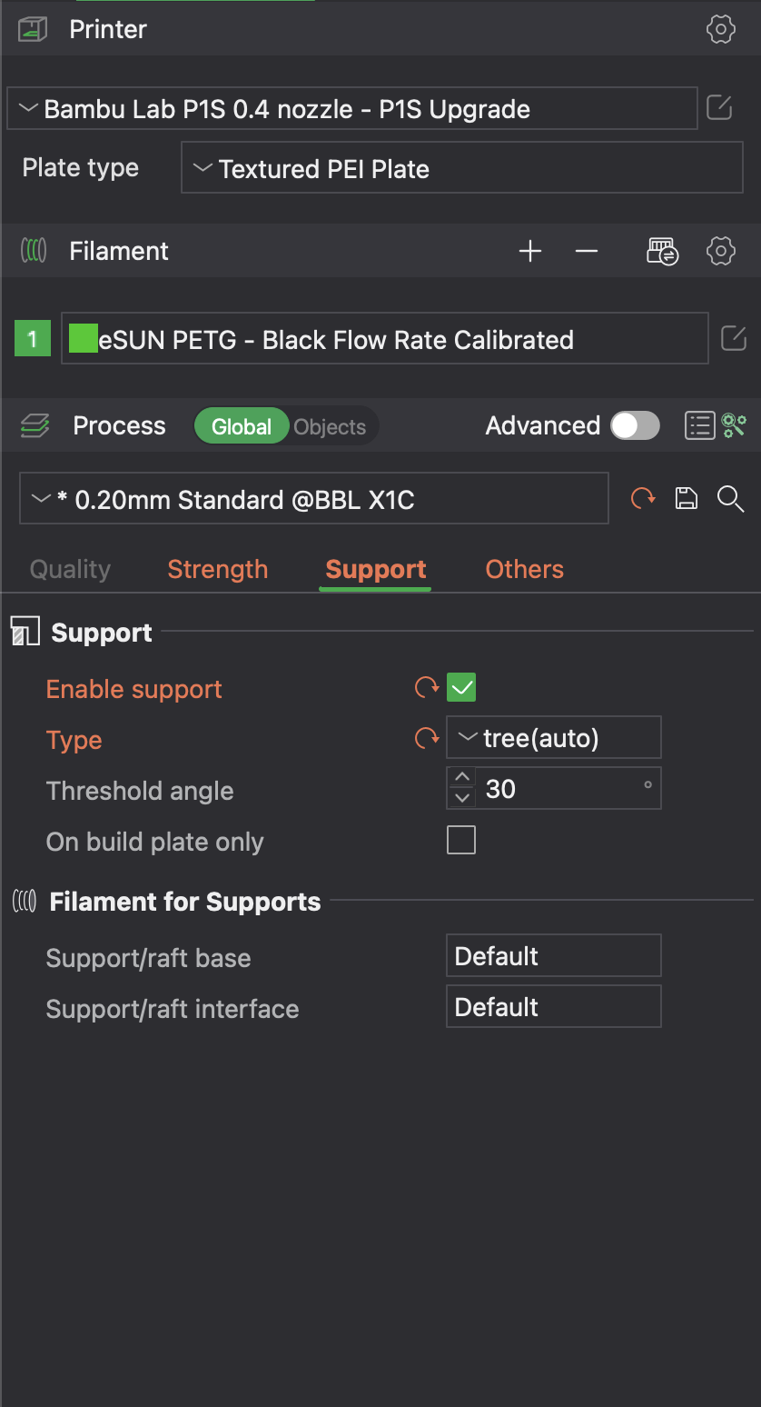
Task: Add a filament with plus icon
Action: pos(530,252)
